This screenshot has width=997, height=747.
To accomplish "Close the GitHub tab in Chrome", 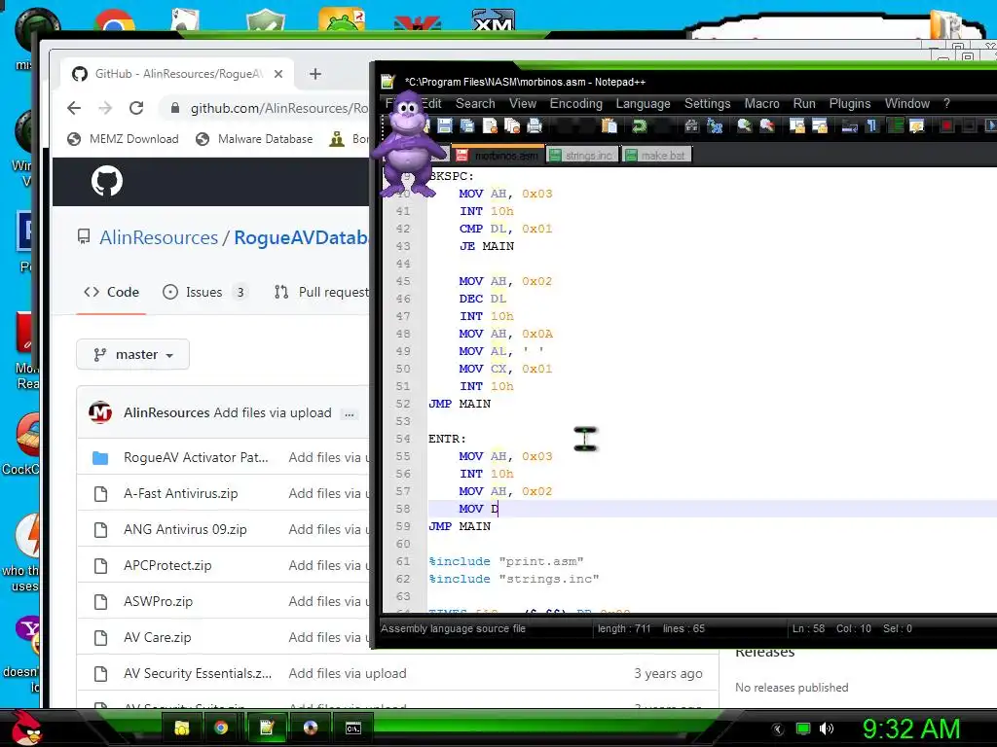I will [x=278, y=74].
